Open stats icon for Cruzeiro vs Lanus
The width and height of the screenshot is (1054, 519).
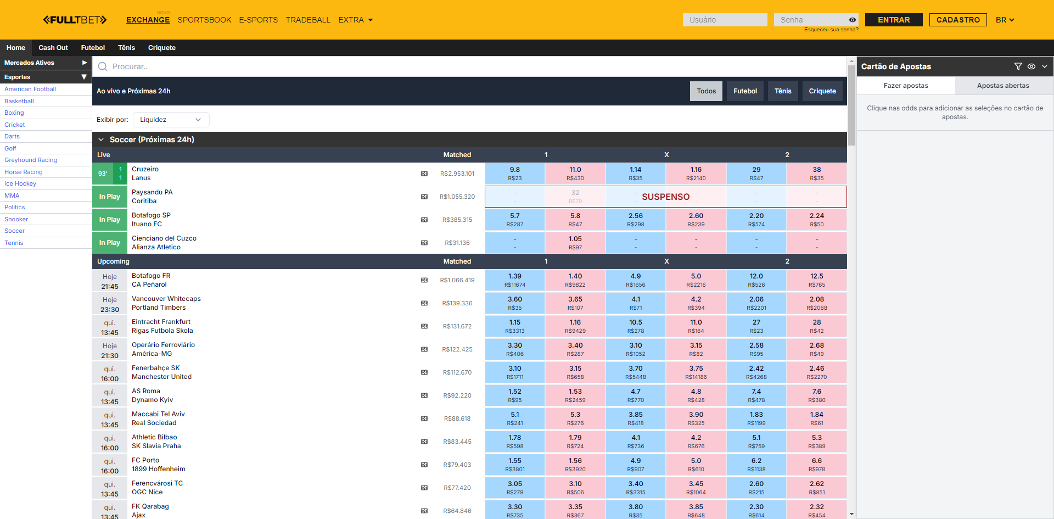tap(424, 174)
